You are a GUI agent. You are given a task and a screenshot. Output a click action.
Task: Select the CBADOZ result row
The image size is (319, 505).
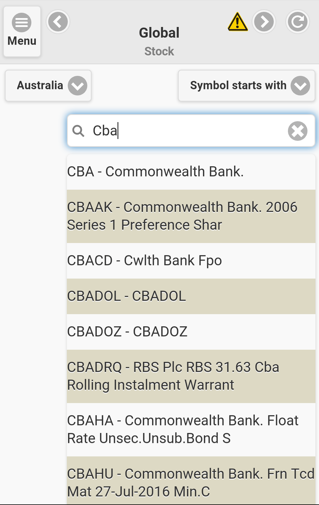[x=191, y=332]
